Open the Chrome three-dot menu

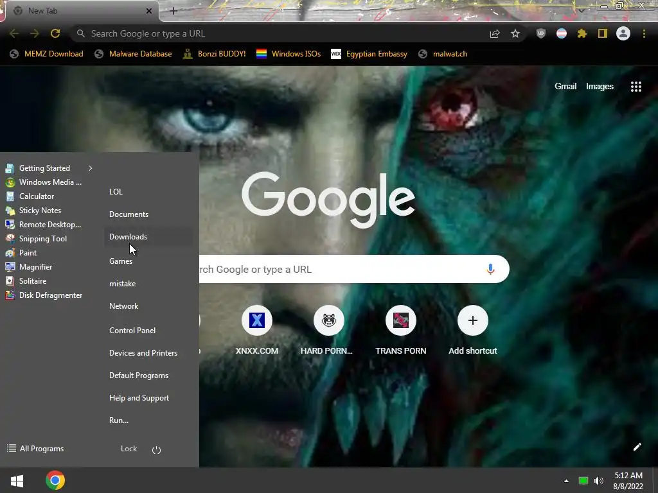tap(644, 33)
